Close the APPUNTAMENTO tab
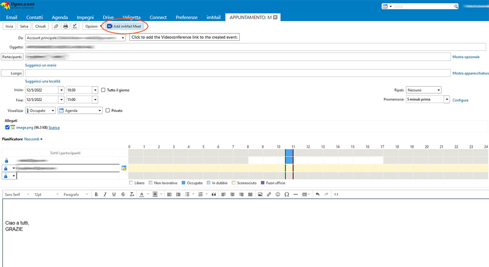489x267 pixels. [x=275, y=17]
